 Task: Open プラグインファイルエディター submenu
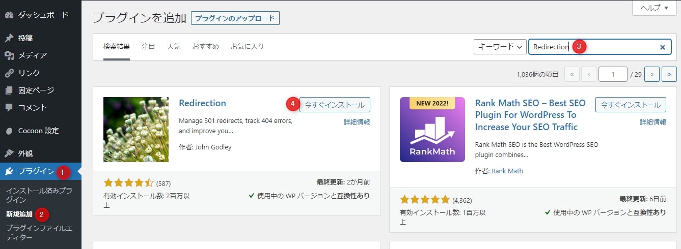coord(39,233)
